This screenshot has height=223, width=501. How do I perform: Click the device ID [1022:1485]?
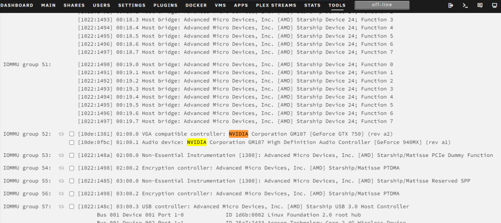click(x=95, y=181)
